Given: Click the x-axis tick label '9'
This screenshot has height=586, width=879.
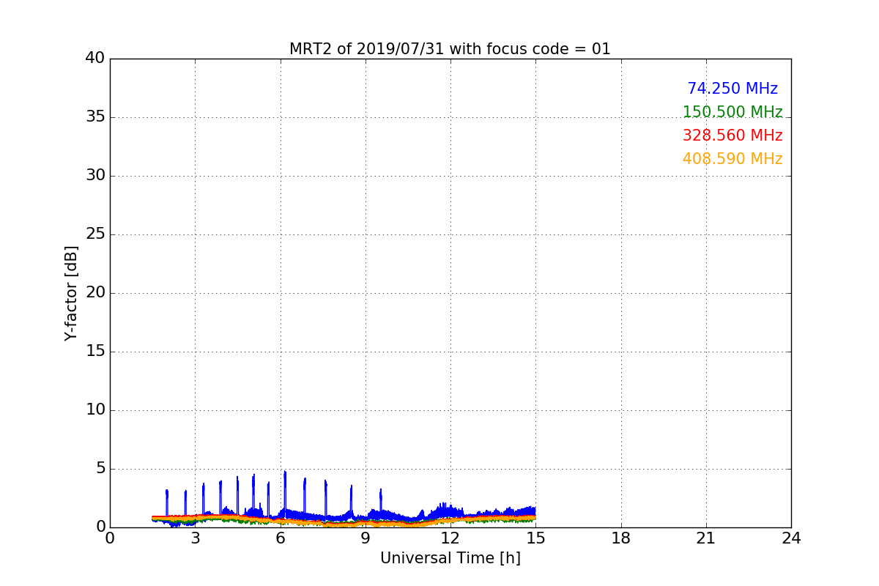Looking at the screenshot, I should tap(366, 538).
